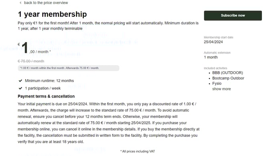
Task: Click the Fysio activity item
Action: 217,84
